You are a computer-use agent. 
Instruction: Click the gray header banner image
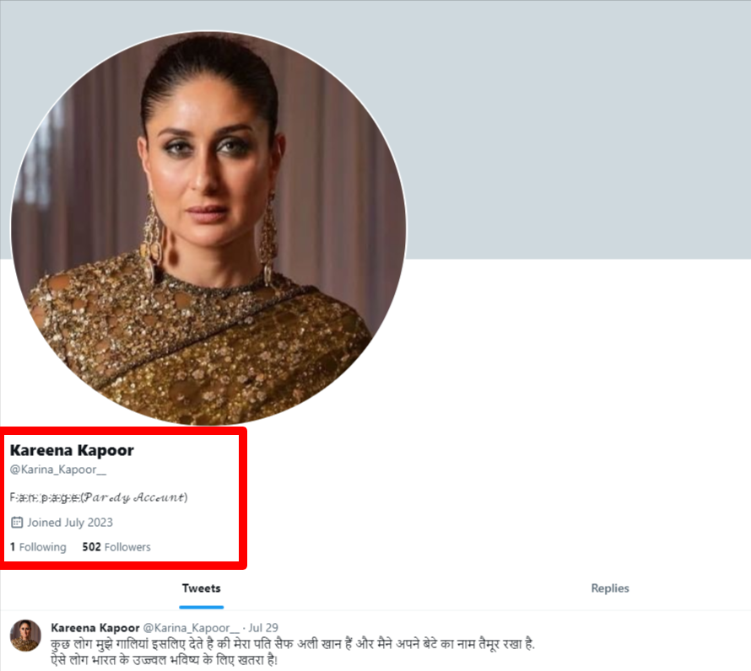tap(575, 129)
